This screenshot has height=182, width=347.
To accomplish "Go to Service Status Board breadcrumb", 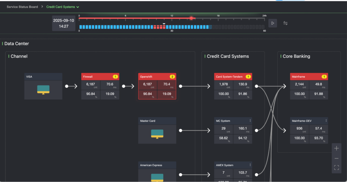I will pos(22,7).
